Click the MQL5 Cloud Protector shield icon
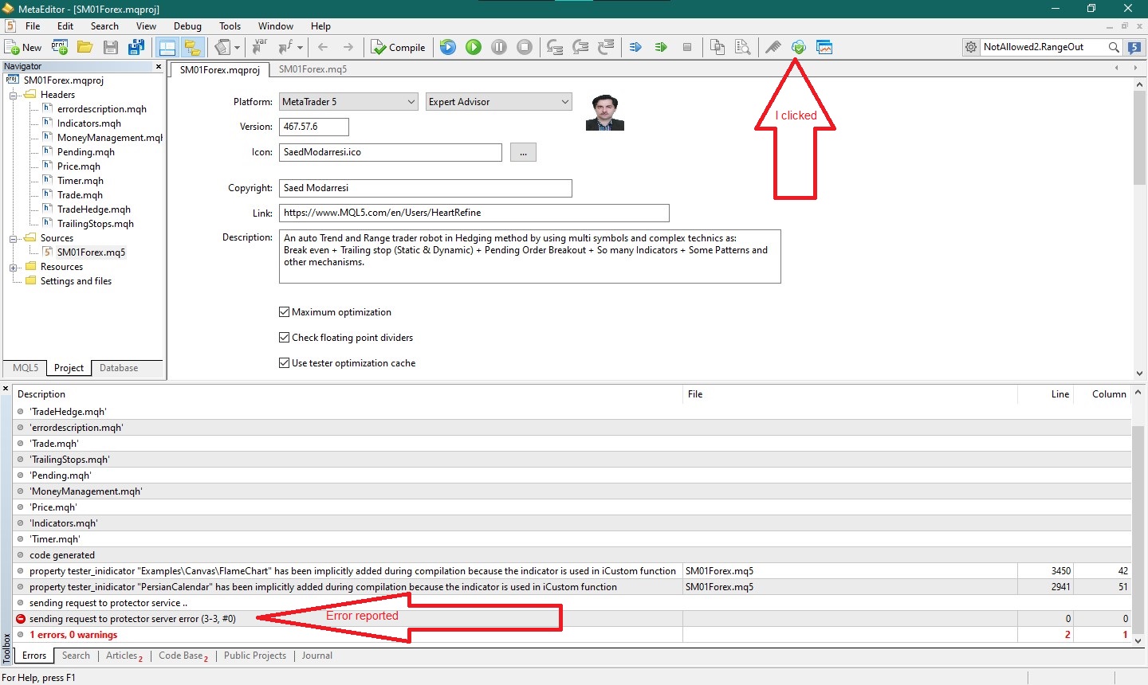This screenshot has height=685, width=1148. 798,47
